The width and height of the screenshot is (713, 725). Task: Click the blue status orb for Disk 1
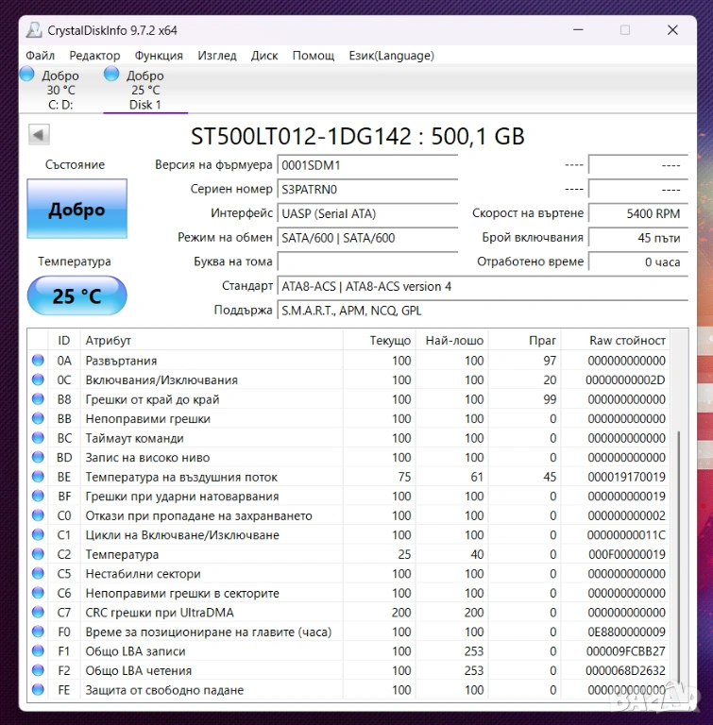pos(111,74)
